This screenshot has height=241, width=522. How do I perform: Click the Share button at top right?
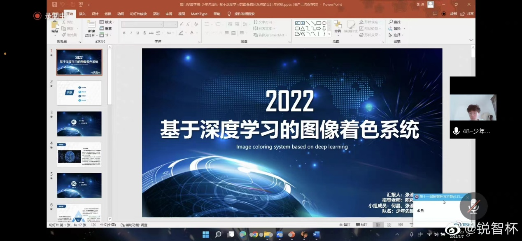[x=467, y=14]
